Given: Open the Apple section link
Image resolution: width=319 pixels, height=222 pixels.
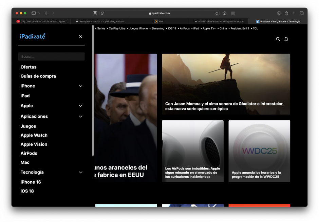Looking at the screenshot, I should tap(27, 106).
